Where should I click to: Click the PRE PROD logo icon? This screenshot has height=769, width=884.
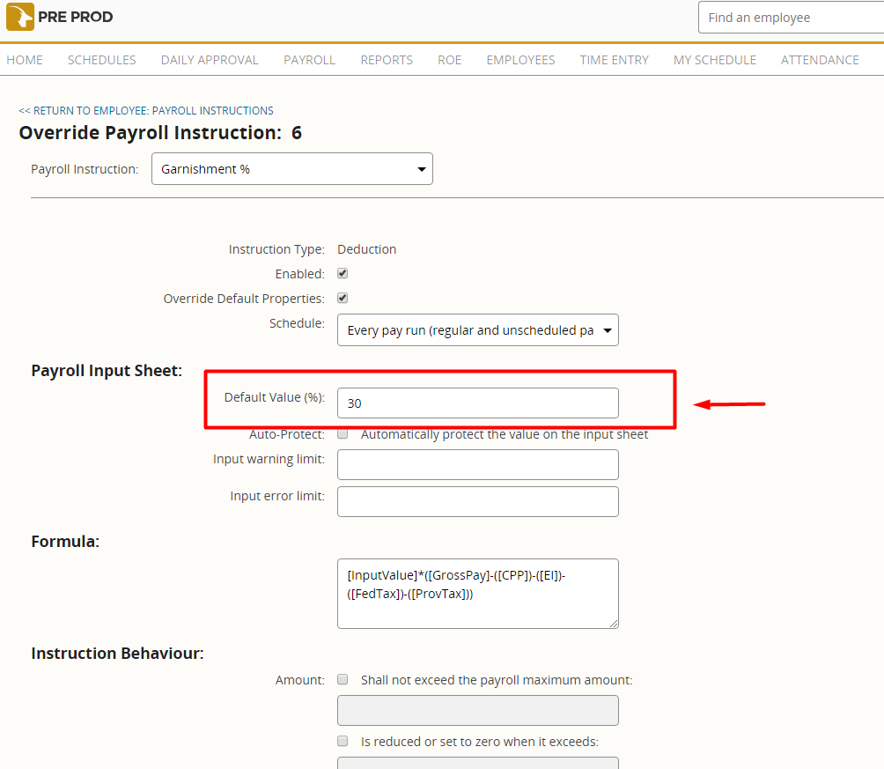[19, 17]
